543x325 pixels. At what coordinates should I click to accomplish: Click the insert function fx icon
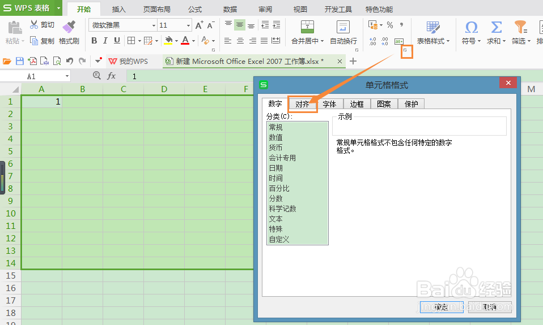[x=111, y=76]
